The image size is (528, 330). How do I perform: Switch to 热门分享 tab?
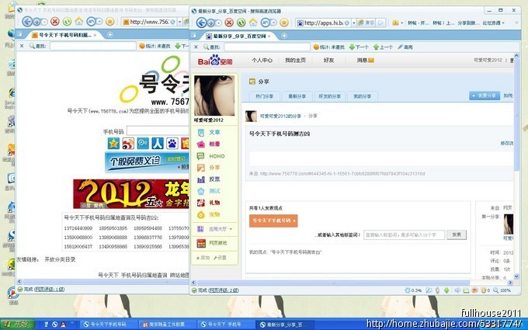coord(264,96)
